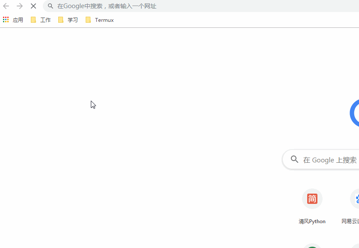Click the forward navigation arrow
359x248 pixels.
pyautogui.click(x=20, y=6)
